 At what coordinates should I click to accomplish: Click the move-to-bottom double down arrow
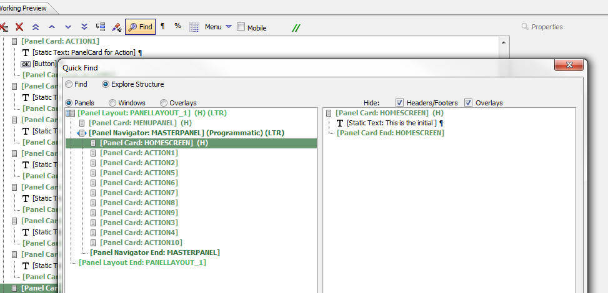pos(84,27)
